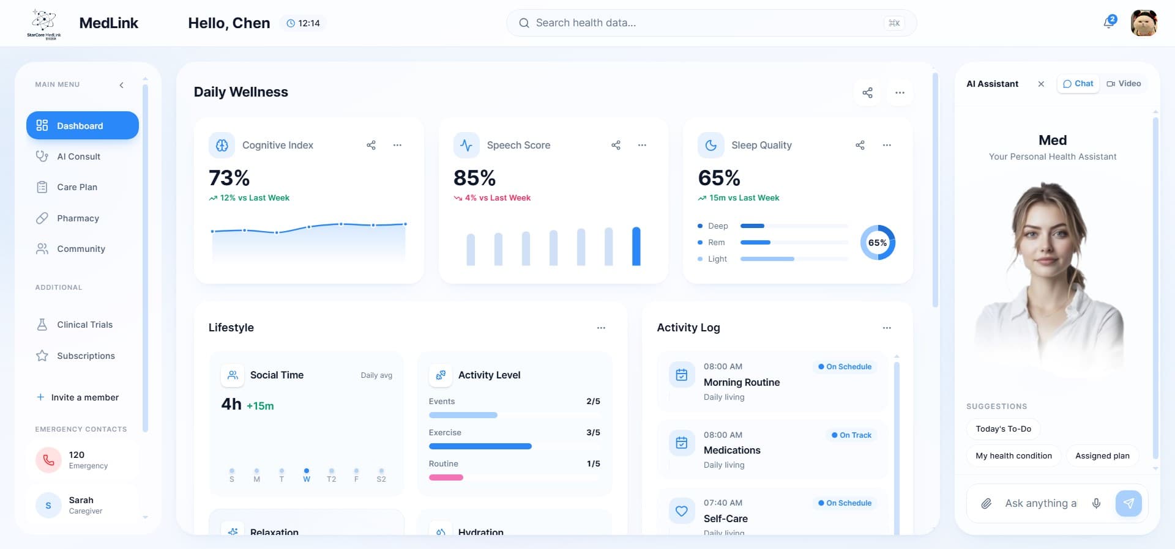
Task: Click the Events progress bar
Action: click(x=515, y=415)
